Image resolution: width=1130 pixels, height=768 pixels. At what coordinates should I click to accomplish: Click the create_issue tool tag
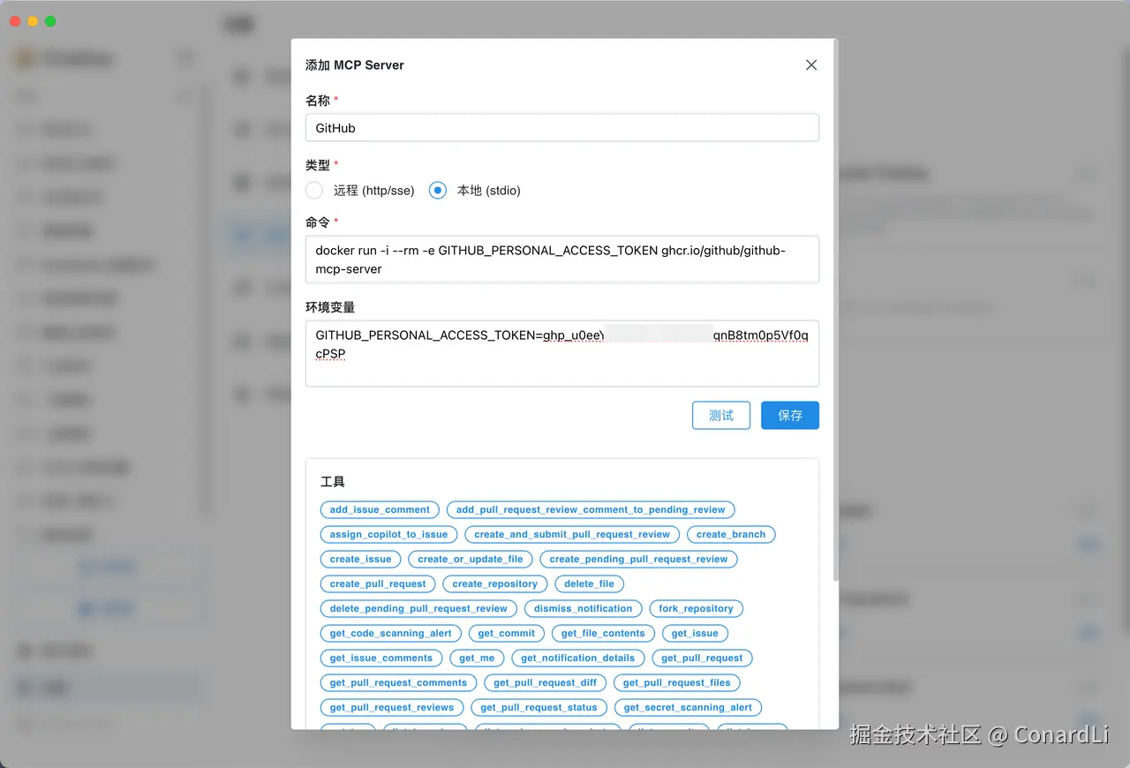360,559
